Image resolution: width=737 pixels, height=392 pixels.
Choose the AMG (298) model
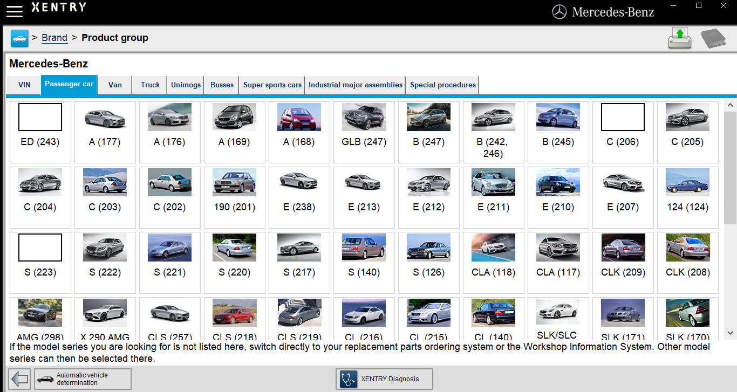[40, 318]
